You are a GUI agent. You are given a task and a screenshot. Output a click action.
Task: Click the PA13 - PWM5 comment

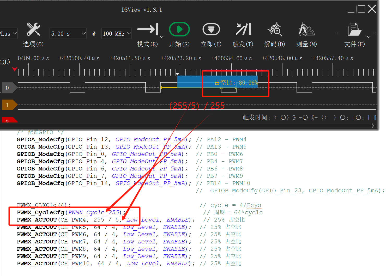pyautogui.click(x=221, y=147)
